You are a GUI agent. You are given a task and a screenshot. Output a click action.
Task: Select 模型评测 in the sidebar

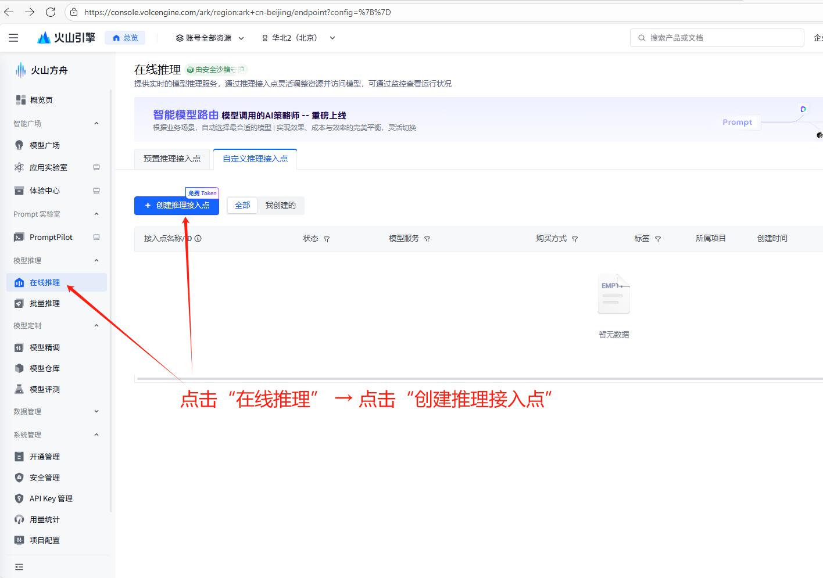coord(44,389)
